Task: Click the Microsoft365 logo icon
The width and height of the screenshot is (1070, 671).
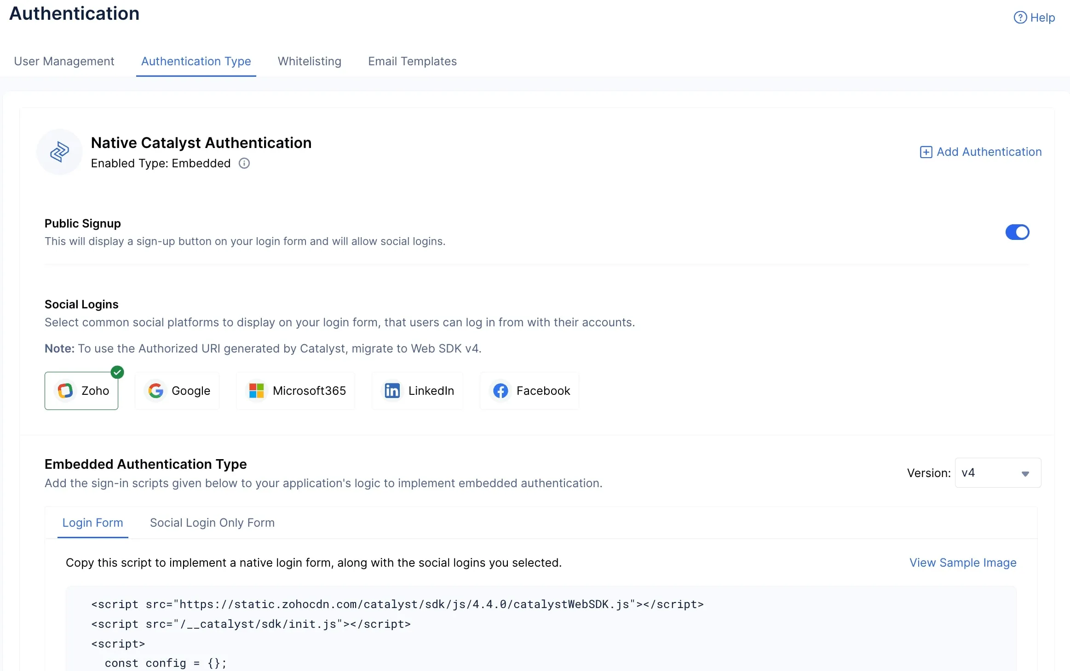Action: (x=256, y=391)
